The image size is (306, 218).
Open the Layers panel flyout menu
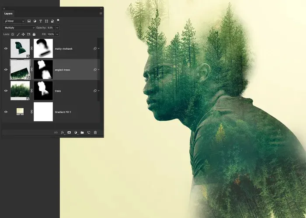pos(101,14)
